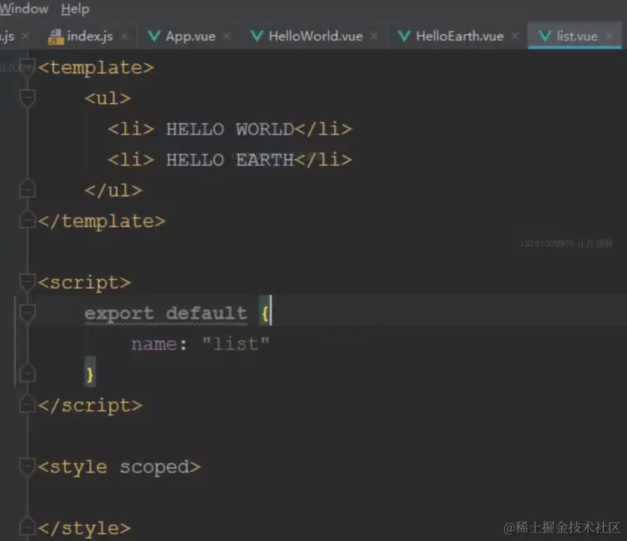627x541 pixels.
Task: Click the name property key
Action: click(154, 344)
